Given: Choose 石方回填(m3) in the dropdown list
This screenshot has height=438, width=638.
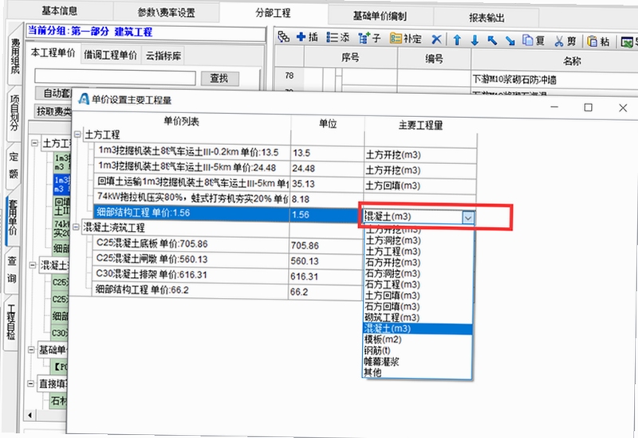Looking at the screenshot, I should 417,306.
